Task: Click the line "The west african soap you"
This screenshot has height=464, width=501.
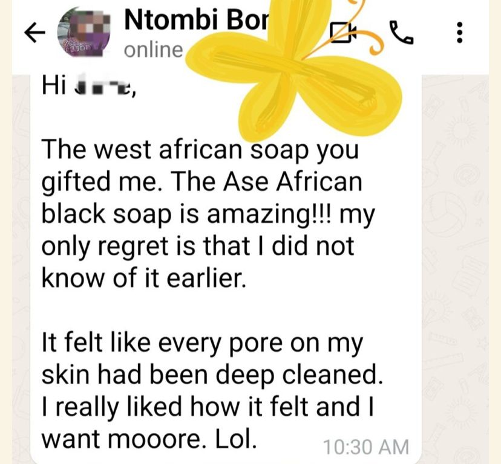Action: tap(200, 150)
